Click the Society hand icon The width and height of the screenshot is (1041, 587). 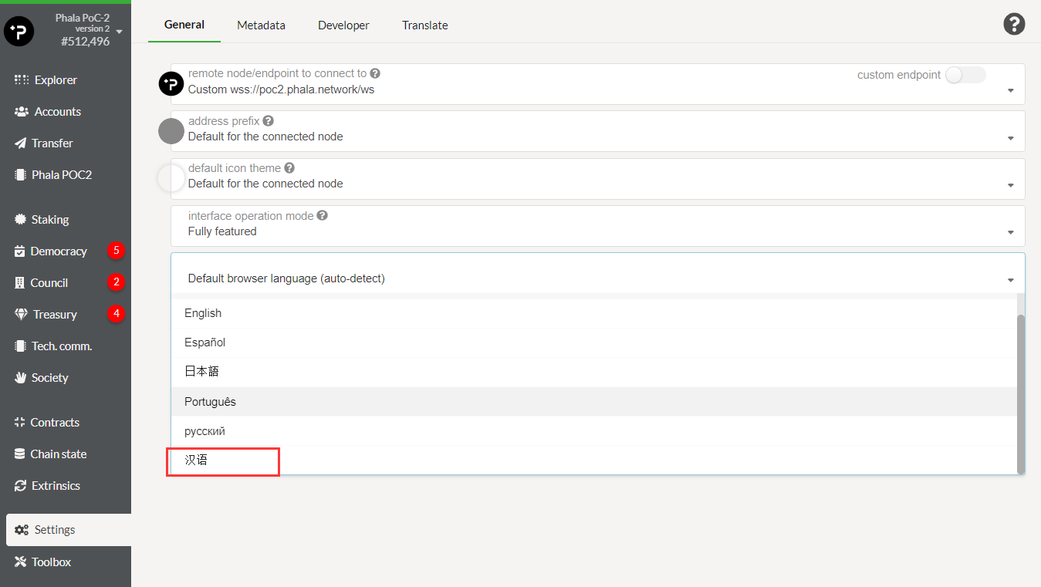coord(20,378)
